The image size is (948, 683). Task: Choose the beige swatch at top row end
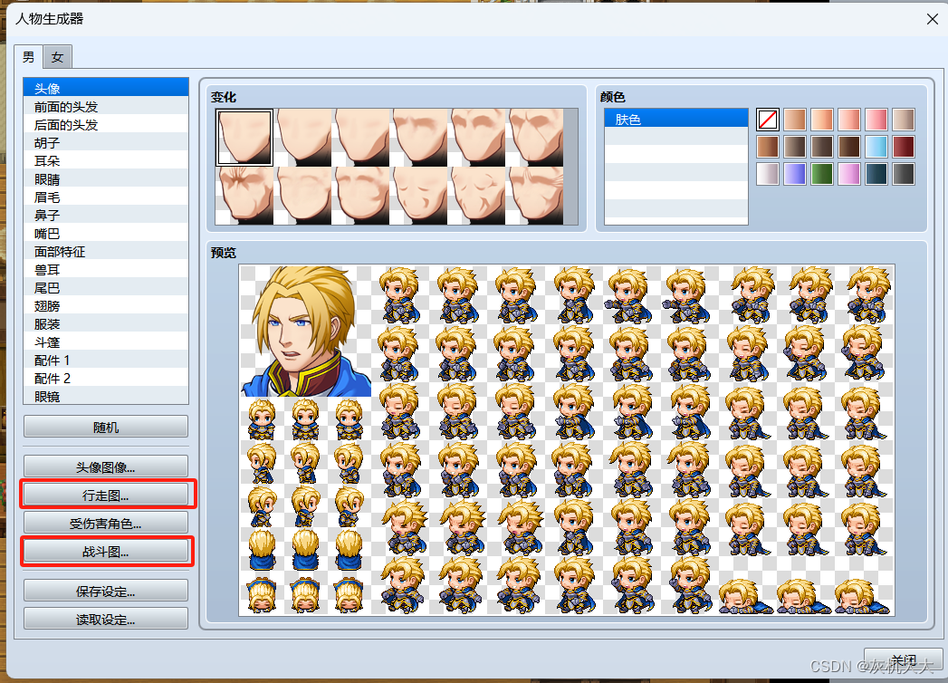coord(904,120)
